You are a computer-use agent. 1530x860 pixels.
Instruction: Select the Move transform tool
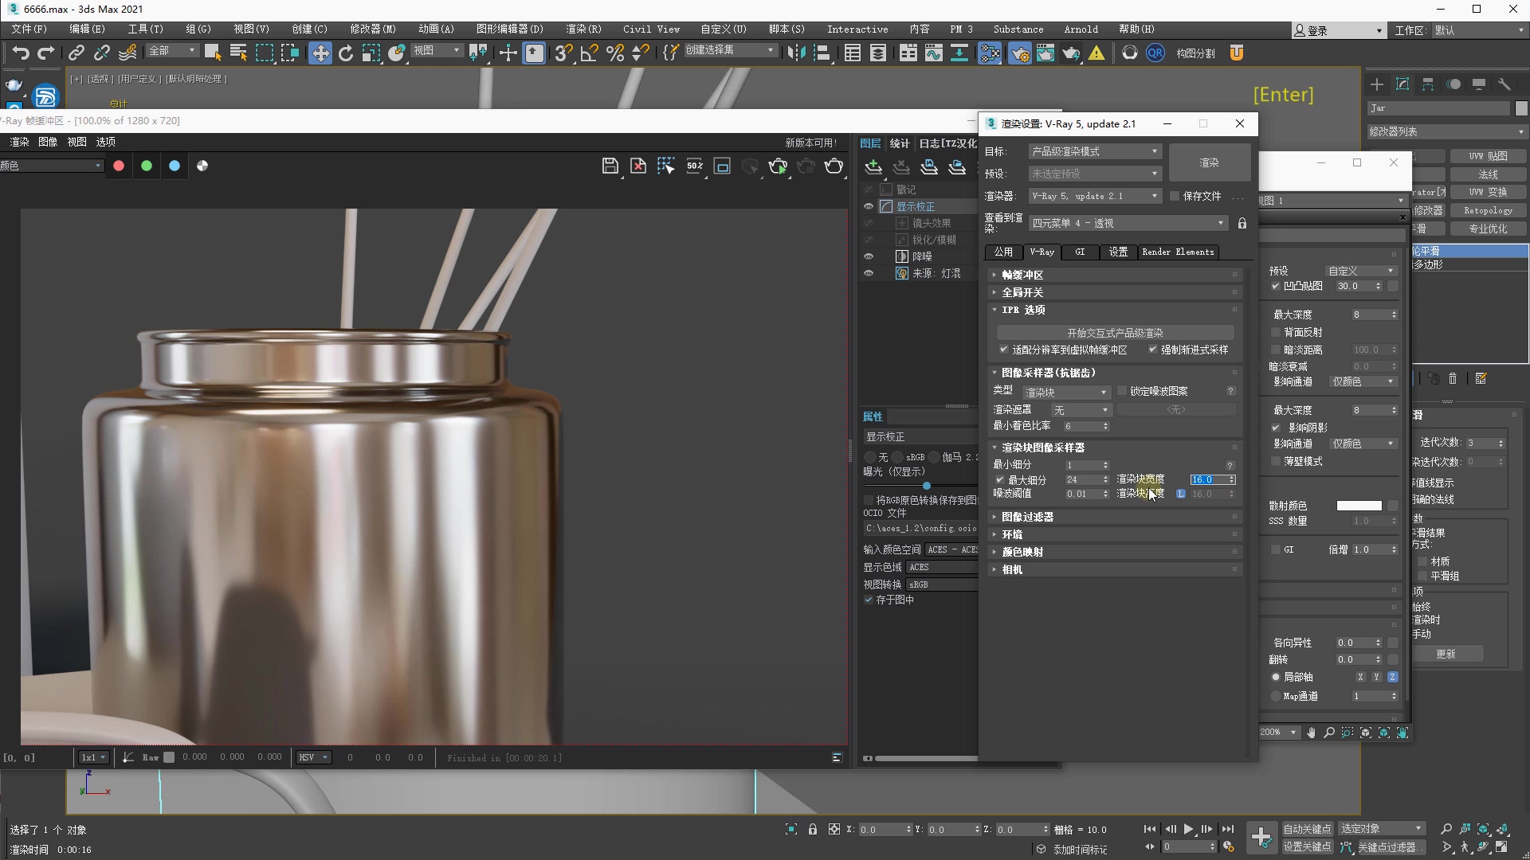point(320,53)
